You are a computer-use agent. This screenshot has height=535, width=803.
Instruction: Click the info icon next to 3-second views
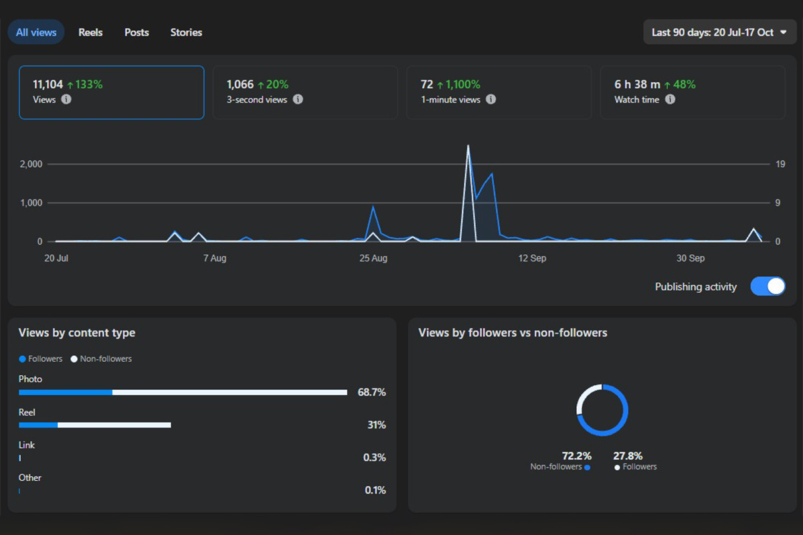(298, 100)
